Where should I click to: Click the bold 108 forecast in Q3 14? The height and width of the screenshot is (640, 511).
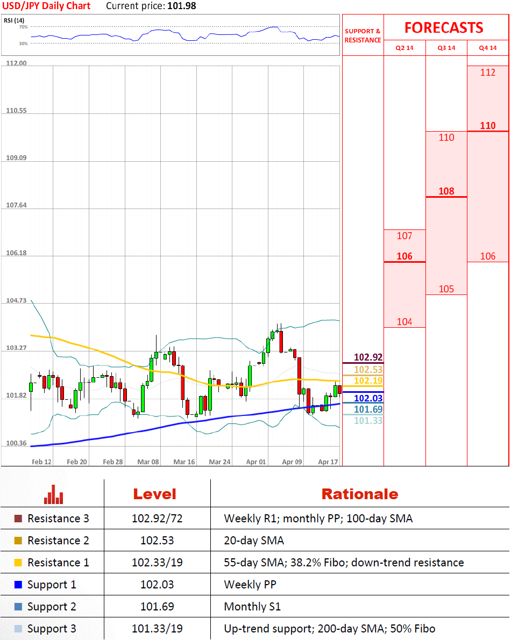(446, 191)
